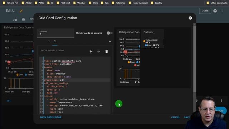Move card right with forward arrow
The width and height of the screenshot is (229, 129).
tap(99, 52)
